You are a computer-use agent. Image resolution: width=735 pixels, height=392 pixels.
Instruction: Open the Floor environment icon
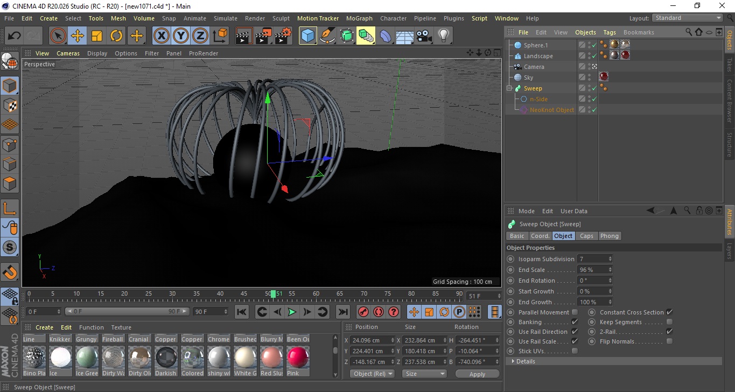404,36
